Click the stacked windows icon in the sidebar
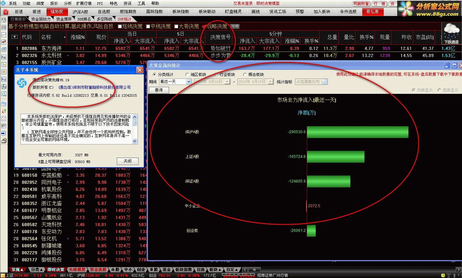This screenshot has width=462, height=278. pos(4,50)
